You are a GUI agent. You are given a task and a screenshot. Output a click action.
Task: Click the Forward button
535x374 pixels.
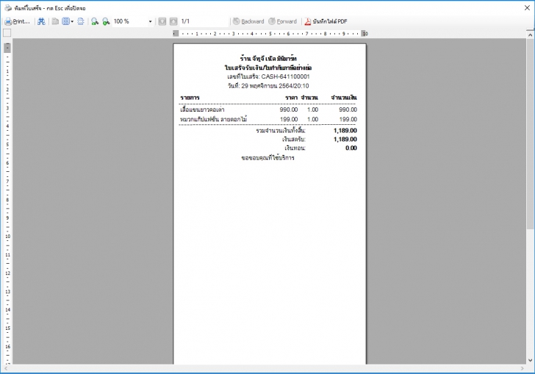pyautogui.click(x=282, y=21)
